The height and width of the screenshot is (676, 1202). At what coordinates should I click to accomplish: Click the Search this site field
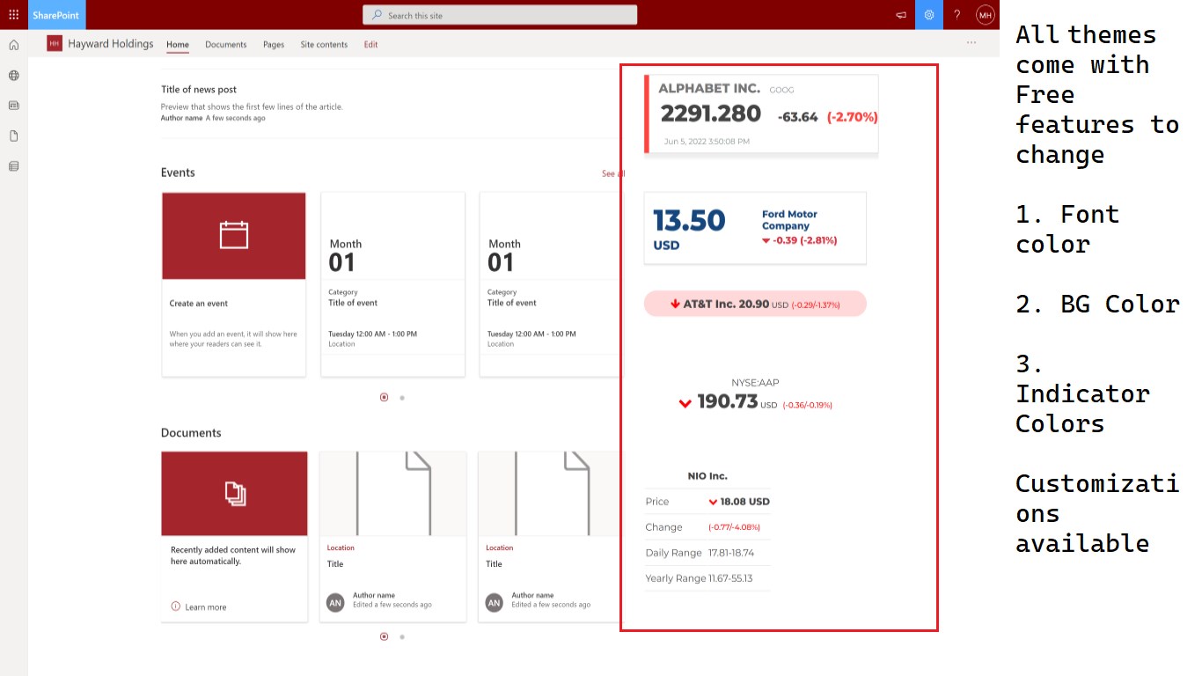pyautogui.click(x=500, y=15)
